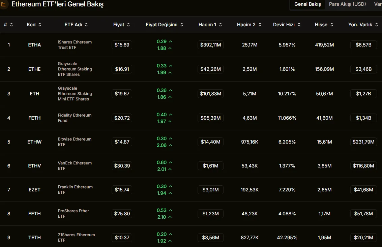Toggle sort order on # column
The height and width of the screenshot is (247, 382).
pos(11,25)
